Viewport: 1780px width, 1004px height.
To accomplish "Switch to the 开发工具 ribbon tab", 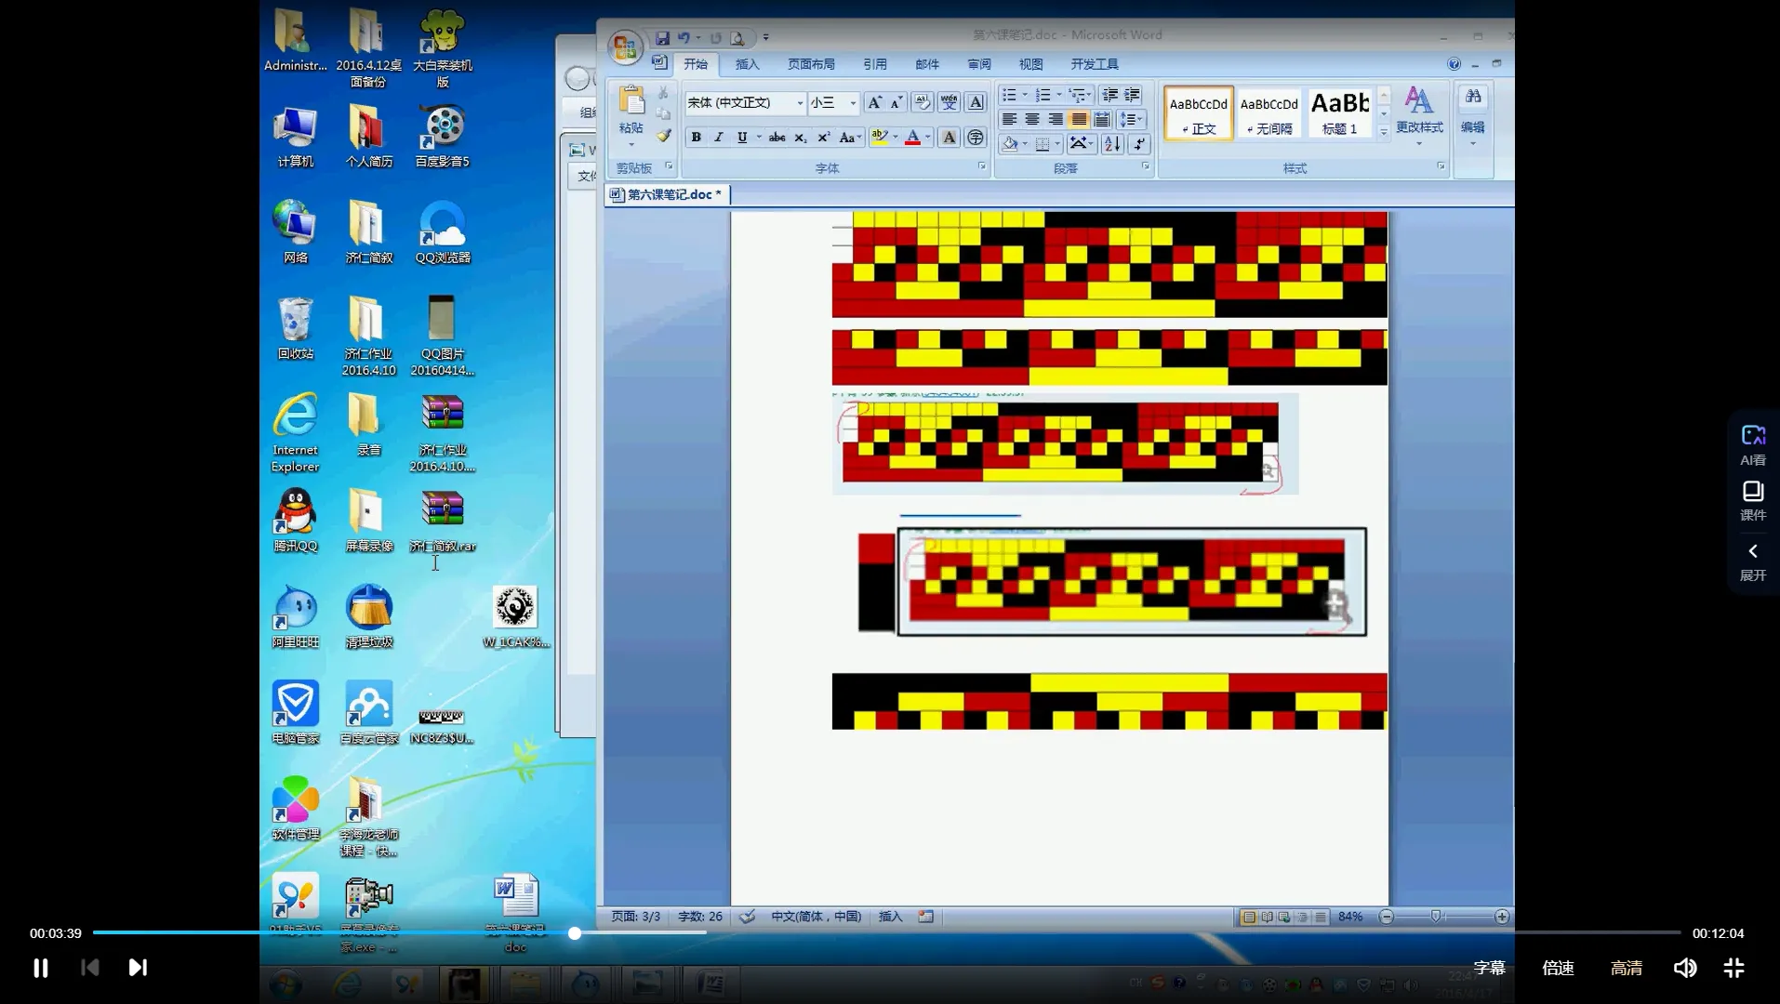I will (x=1095, y=64).
